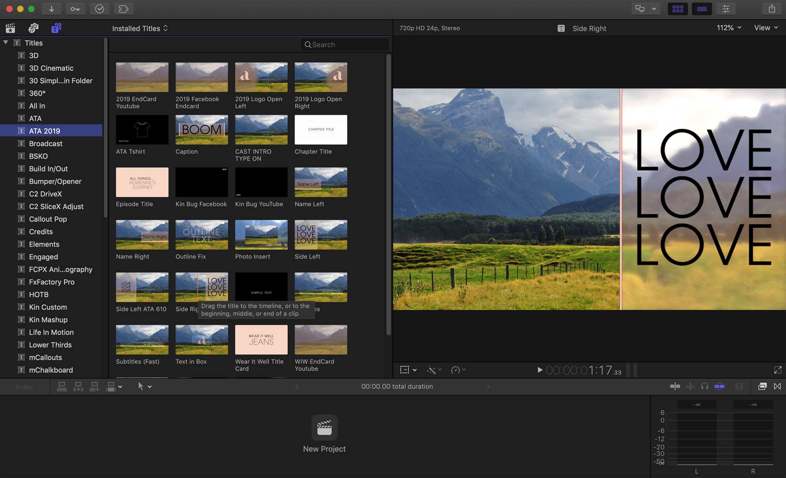The image size is (786, 478).
Task: Play the viewer preview
Action: pyautogui.click(x=540, y=370)
